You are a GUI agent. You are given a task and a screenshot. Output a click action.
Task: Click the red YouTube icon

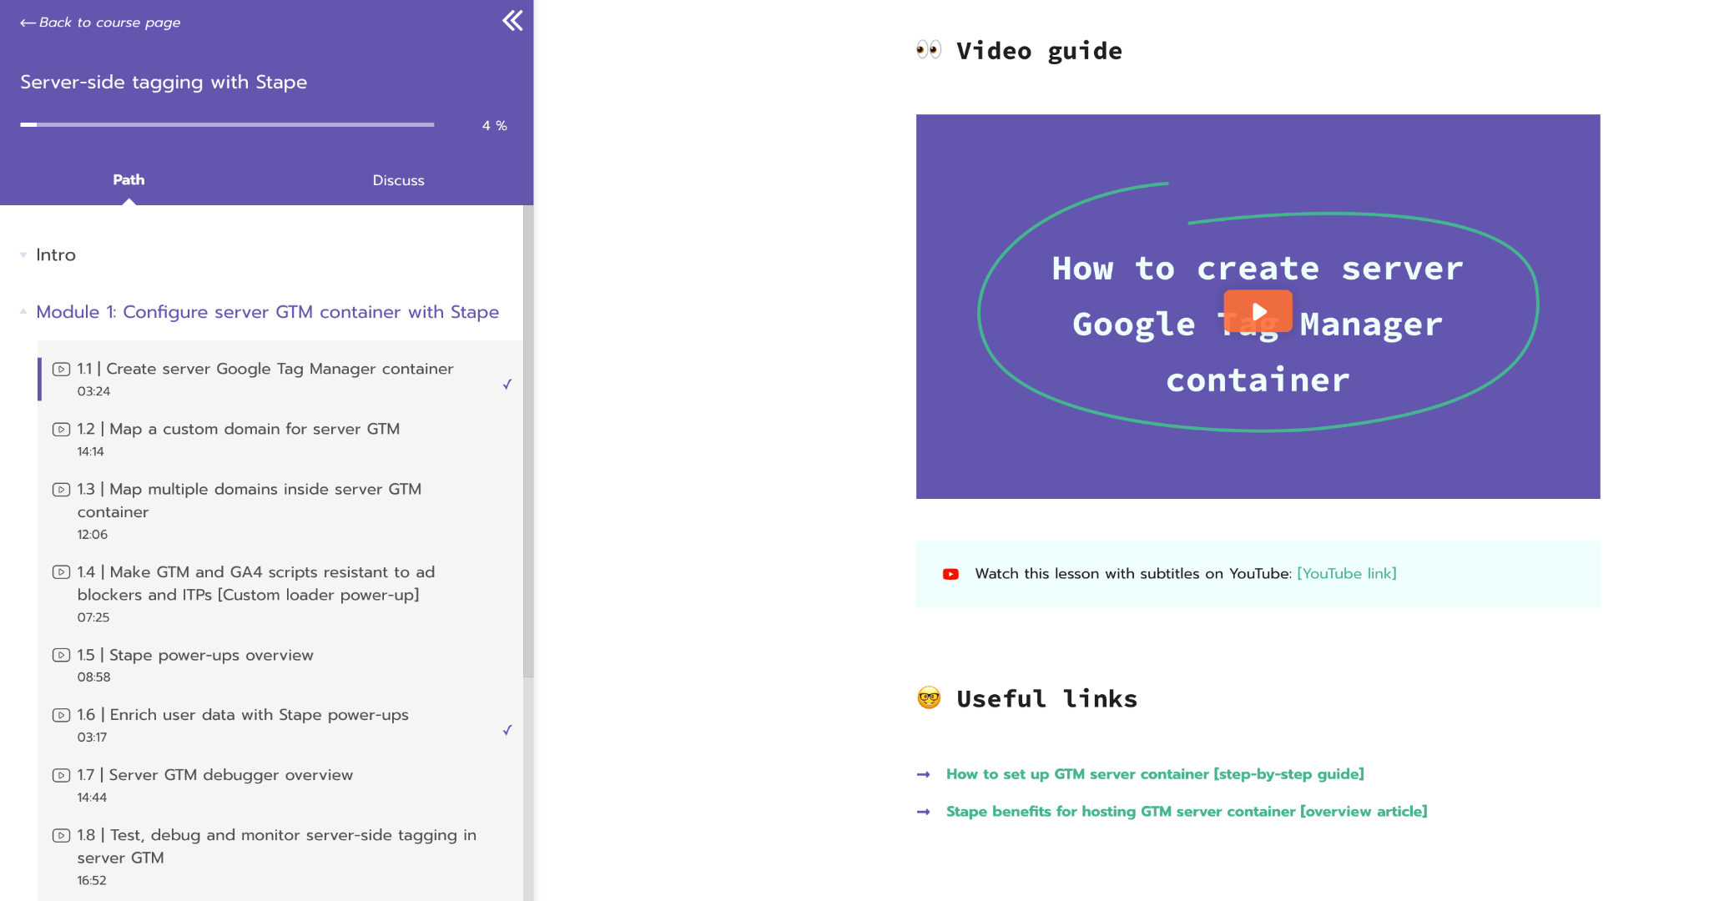[950, 574]
